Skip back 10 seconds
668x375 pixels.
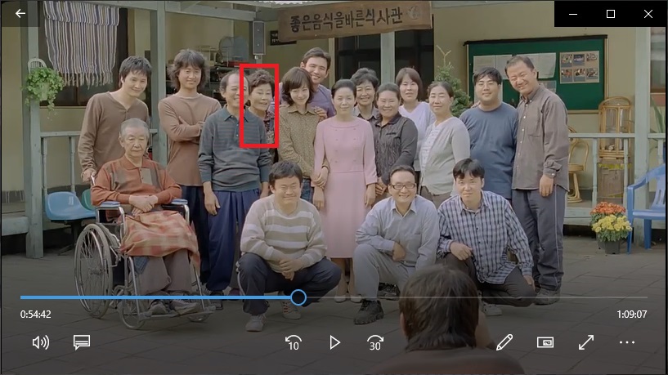pos(294,342)
